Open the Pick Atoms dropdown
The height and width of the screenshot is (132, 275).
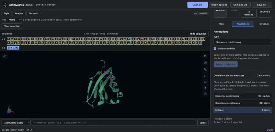[14, 20]
